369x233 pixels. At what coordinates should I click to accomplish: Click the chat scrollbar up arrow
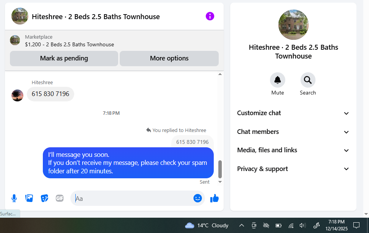220,74
